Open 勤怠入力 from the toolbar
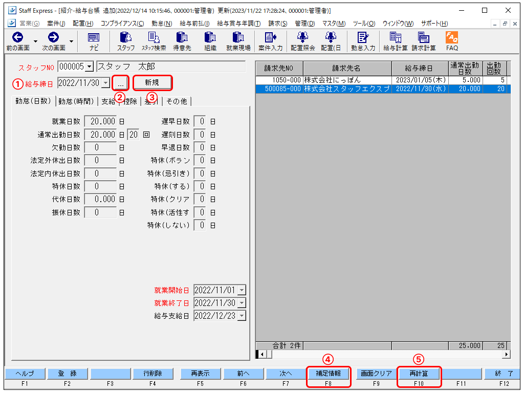The height and width of the screenshot is (393, 524). click(363, 41)
